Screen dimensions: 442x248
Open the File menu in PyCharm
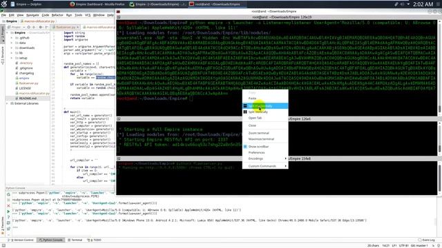click(3, 15)
